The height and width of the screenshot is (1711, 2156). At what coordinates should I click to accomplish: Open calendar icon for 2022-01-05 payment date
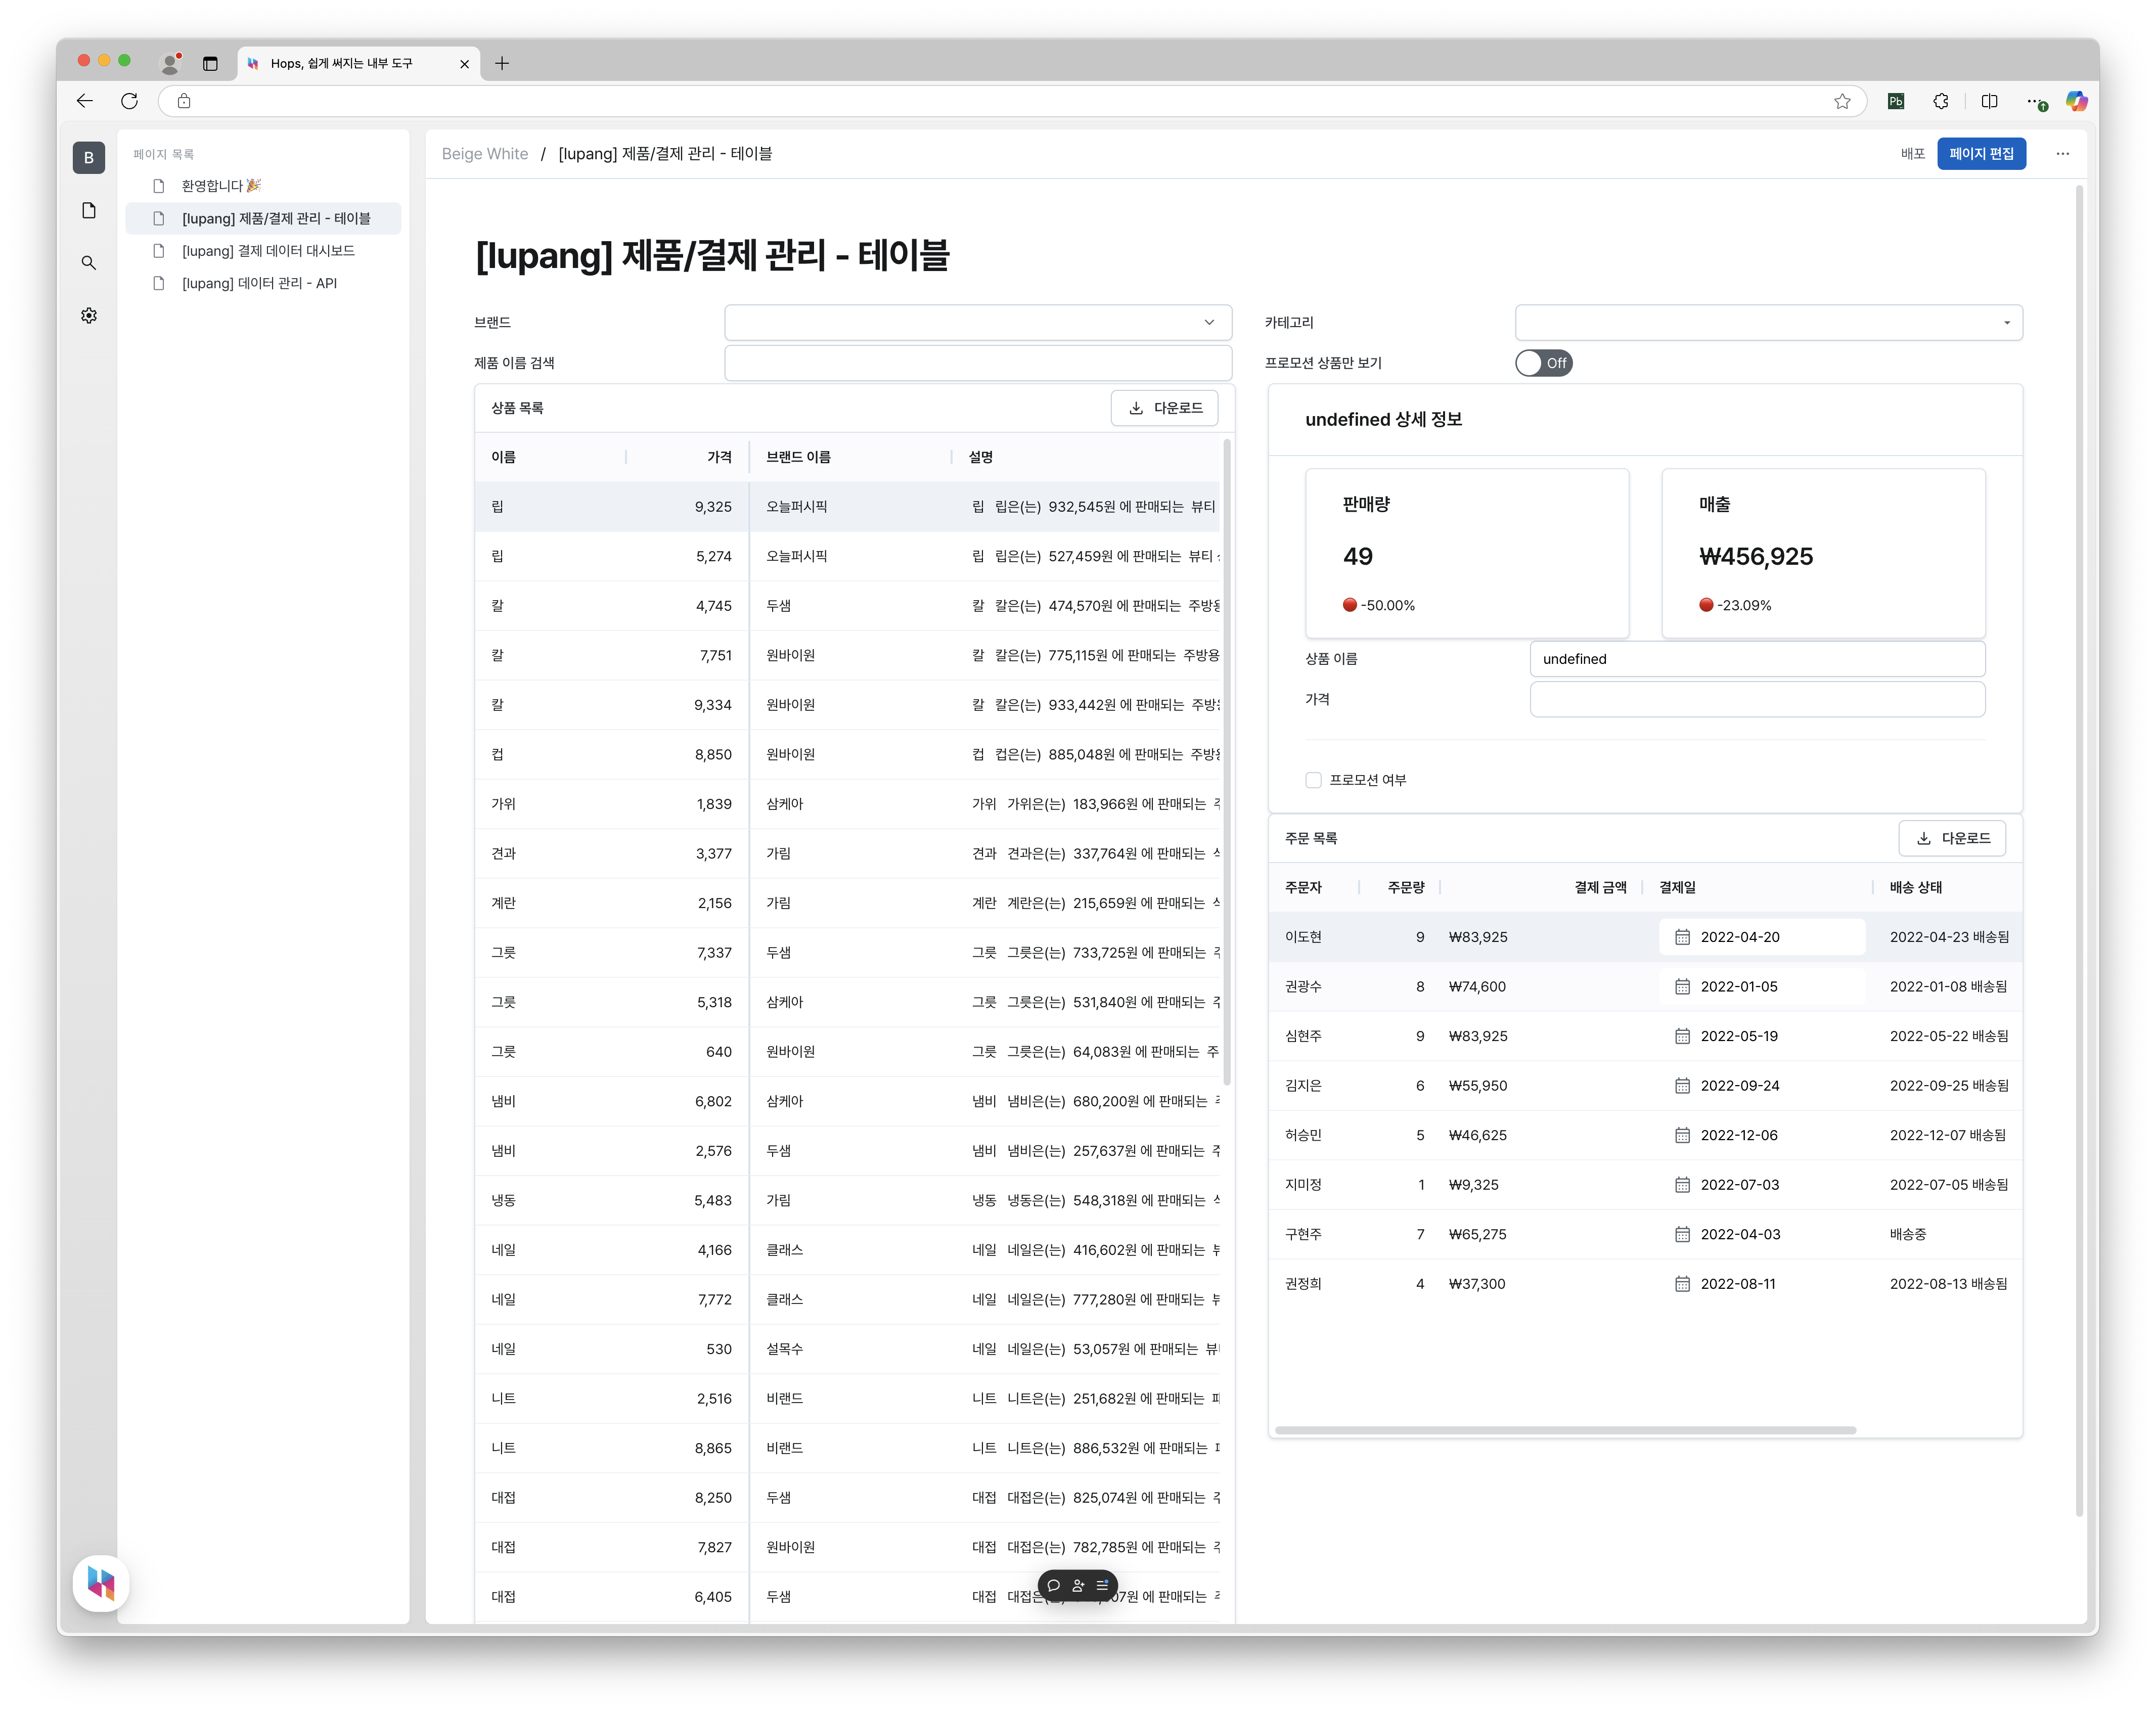pos(1682,987)
